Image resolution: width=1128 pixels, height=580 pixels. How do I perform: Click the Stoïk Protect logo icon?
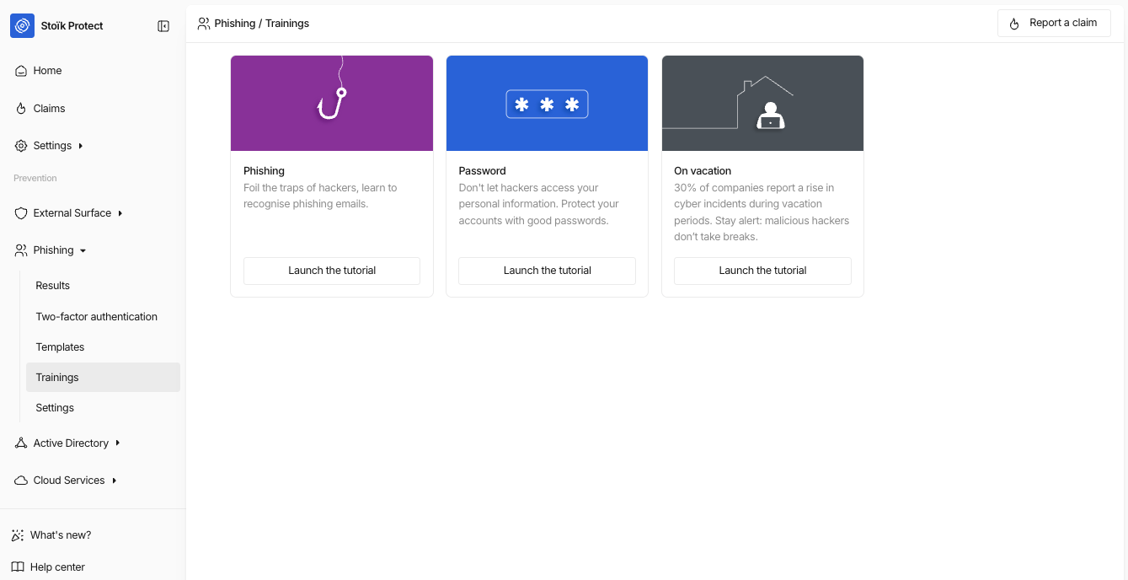tap(22, 26)
